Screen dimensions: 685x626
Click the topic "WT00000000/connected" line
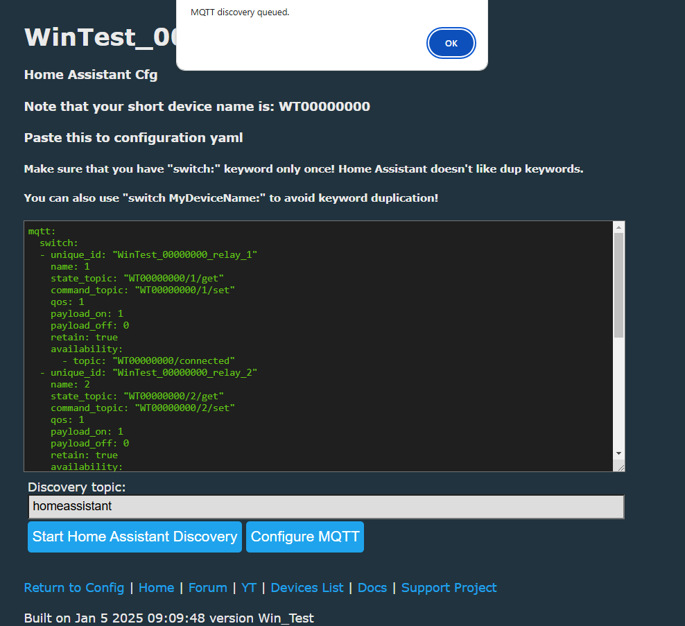pyautogui.click(x=148, y=361)
